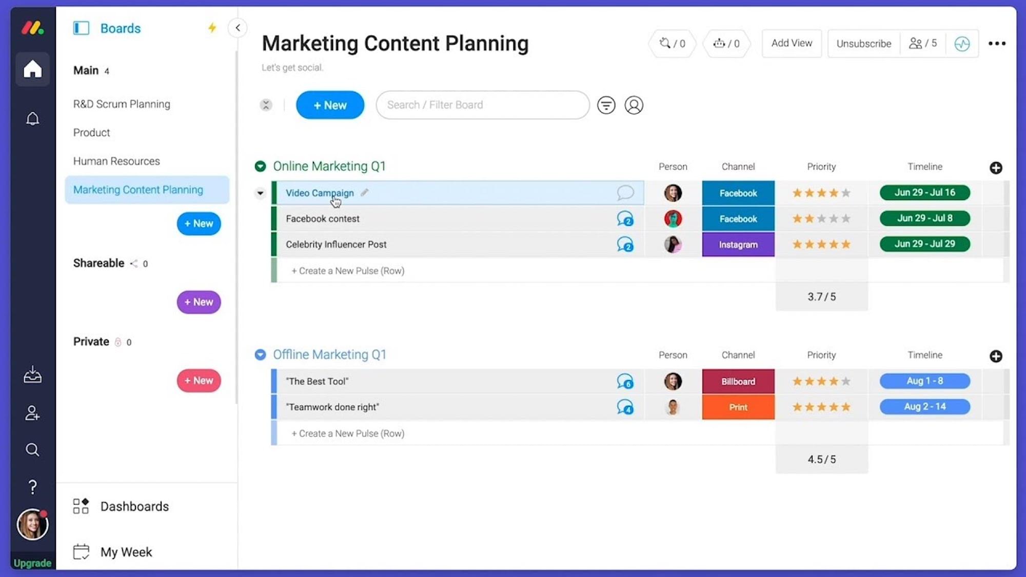Click the Search / Filter Board input field

(483, 105)
